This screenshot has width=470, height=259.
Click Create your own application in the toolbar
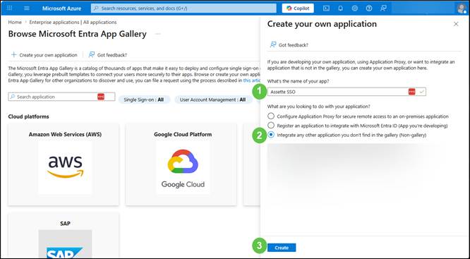(44, 55)
